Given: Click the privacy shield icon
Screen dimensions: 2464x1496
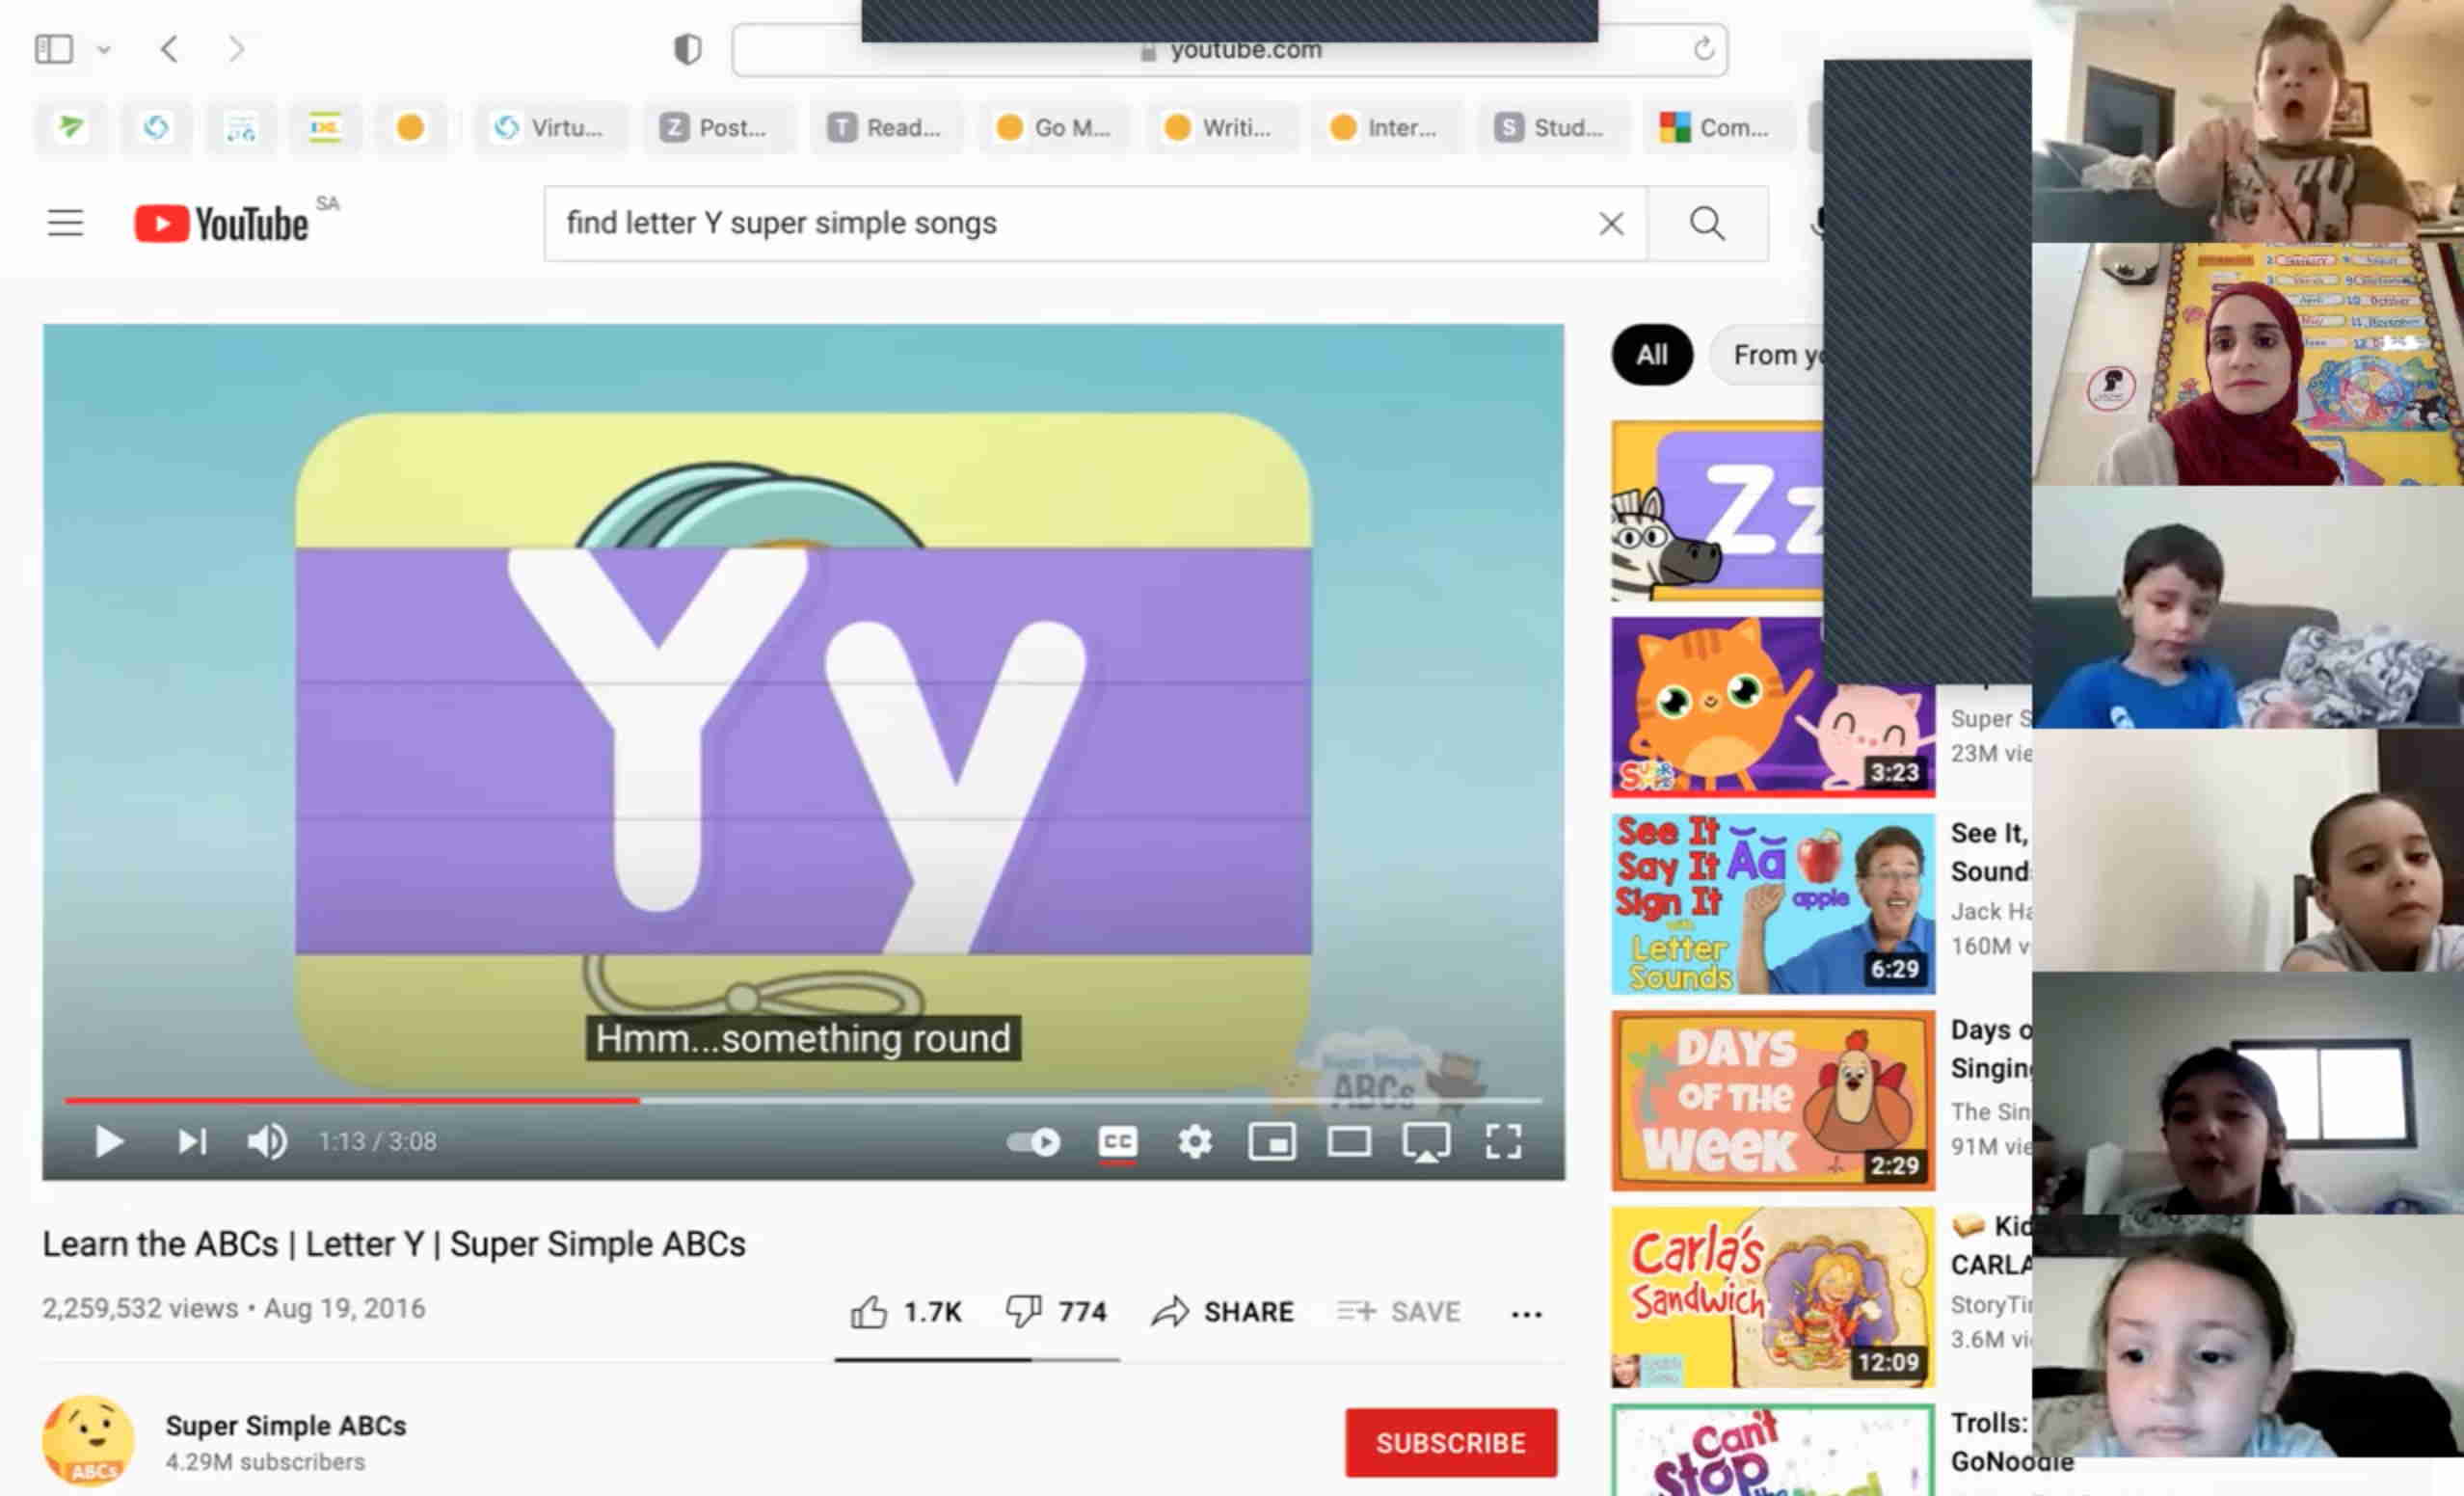Looking at the screenshot, I should pos(687,49).
